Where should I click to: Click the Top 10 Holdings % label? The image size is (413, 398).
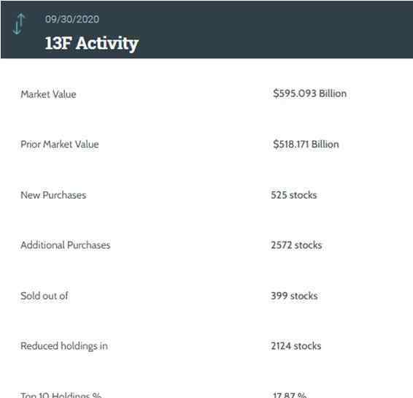(x=61, y=395)
